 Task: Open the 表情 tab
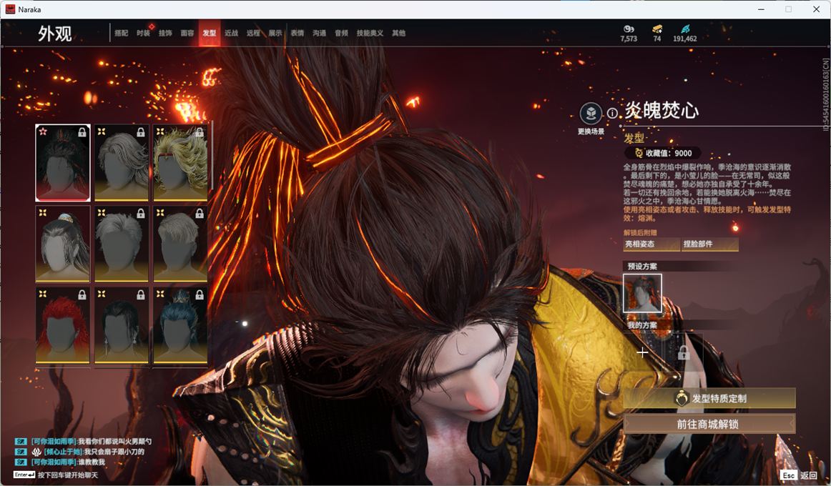pos(298,33)
